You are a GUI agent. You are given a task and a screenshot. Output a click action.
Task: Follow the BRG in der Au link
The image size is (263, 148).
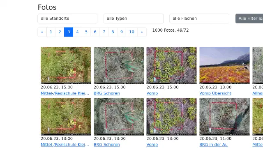coord(213,144)
